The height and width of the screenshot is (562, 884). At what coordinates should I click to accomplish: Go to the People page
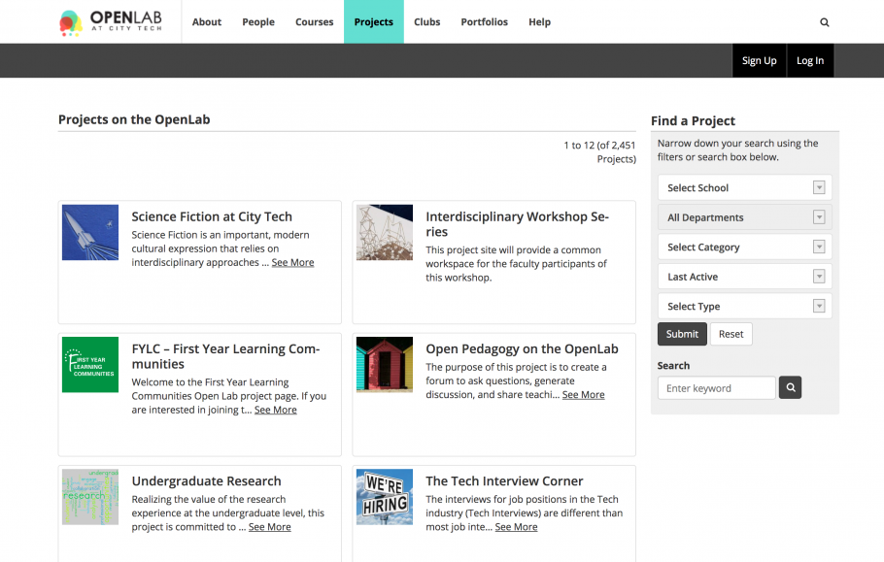(x=258, y=22)
